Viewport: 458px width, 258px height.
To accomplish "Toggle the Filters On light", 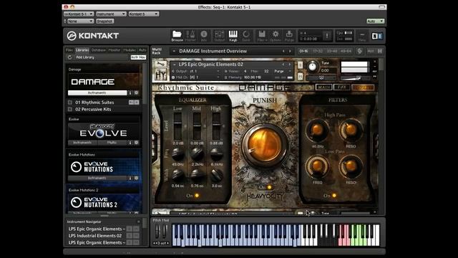I will coord(334,196).
